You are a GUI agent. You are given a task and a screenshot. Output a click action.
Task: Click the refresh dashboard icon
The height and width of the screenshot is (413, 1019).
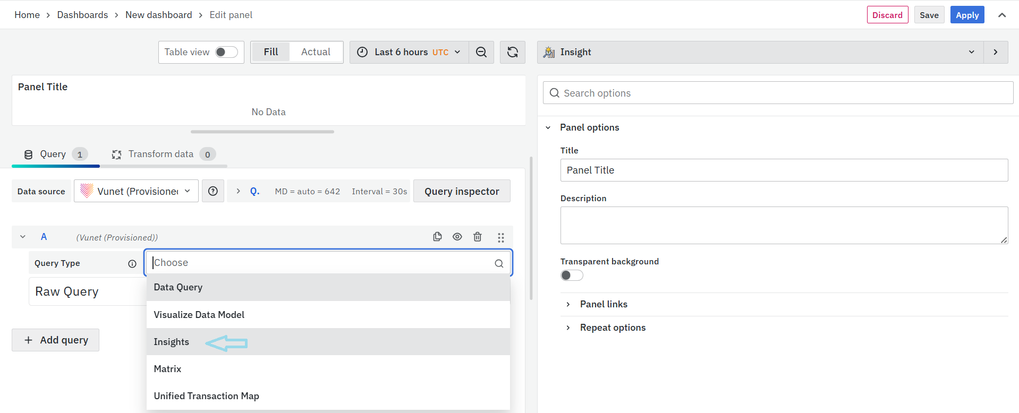click(512, 52)
